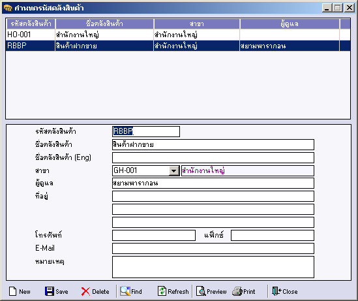
Task: Save the record with floppy icon
Action: click(50, 291)
